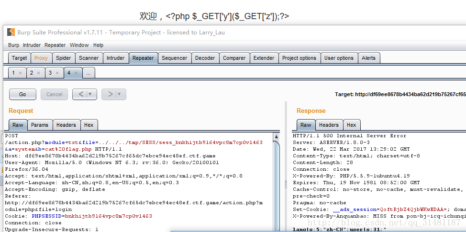466x232 pixels.
Task: Click the Request panel heading
Action: [21, 111]
